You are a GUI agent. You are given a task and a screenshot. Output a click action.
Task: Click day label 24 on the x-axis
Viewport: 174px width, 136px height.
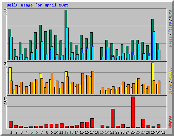coord(127,132)
